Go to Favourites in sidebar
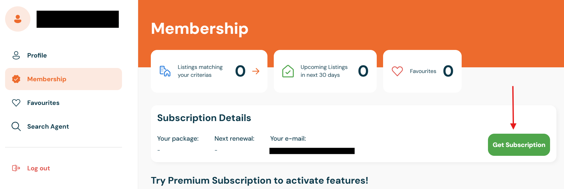The height and width of the screenshot is (189, 564). coord(43,103)
